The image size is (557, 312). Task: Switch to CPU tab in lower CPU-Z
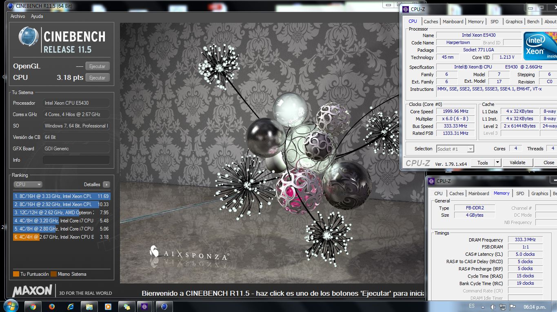(438, 193)
